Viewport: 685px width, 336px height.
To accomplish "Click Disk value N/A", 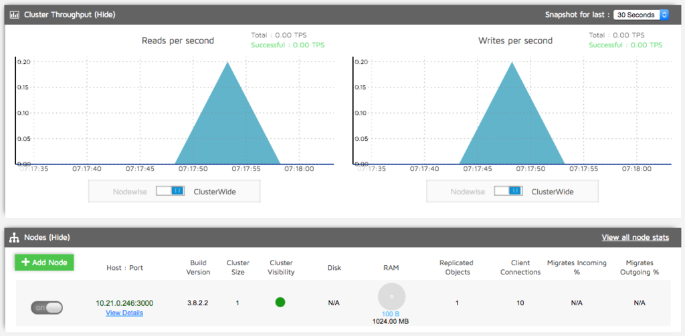I will 334,303.
